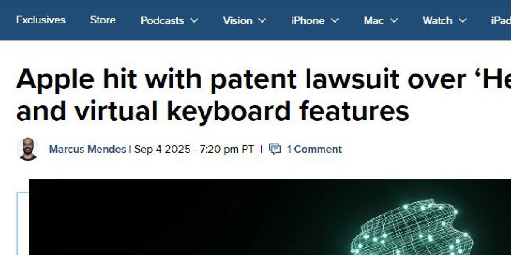The width and height of the screenshot is (511, 255).
Task: Open the Store page from navigation
Action: [103, 20]
